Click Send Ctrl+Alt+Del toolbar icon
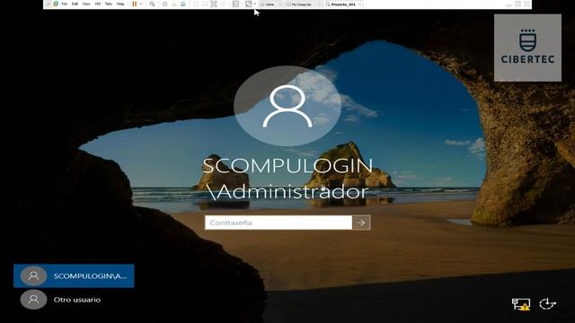The width and height of the screenshot is (575, 323). pos(152,4)
